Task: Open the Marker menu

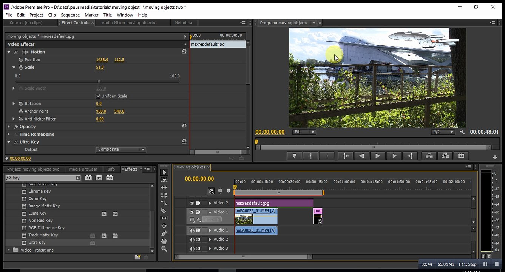Action: (x=91, y=15)
